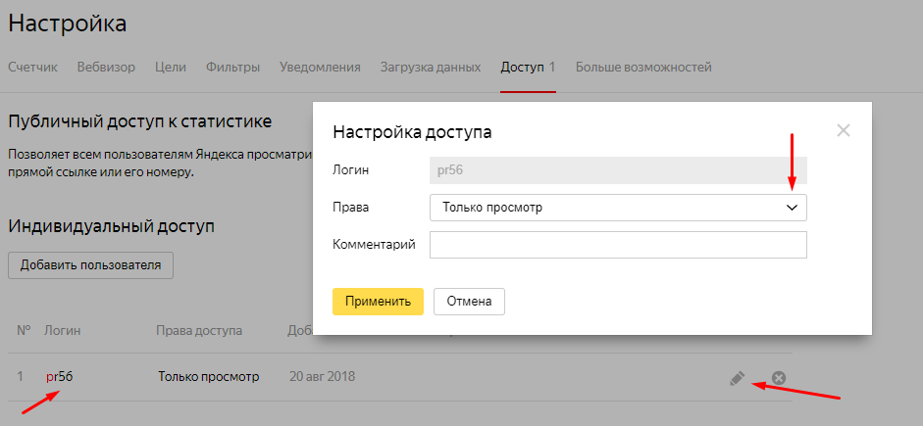Delete user pr56 with the cross icon

[x=779, y=378]
